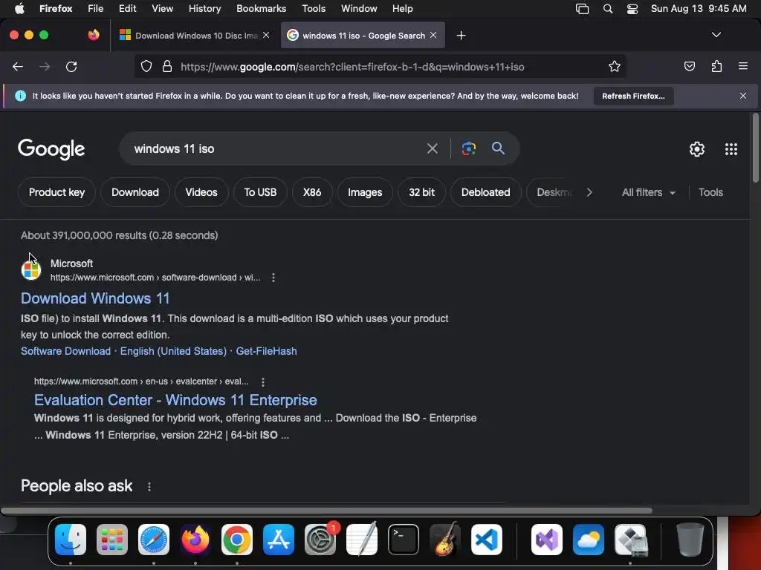Image resolution: width=761 pixels, height=570 pixels.
Task: Apply the X86 filter chip
Action: [x=312, y=192]
